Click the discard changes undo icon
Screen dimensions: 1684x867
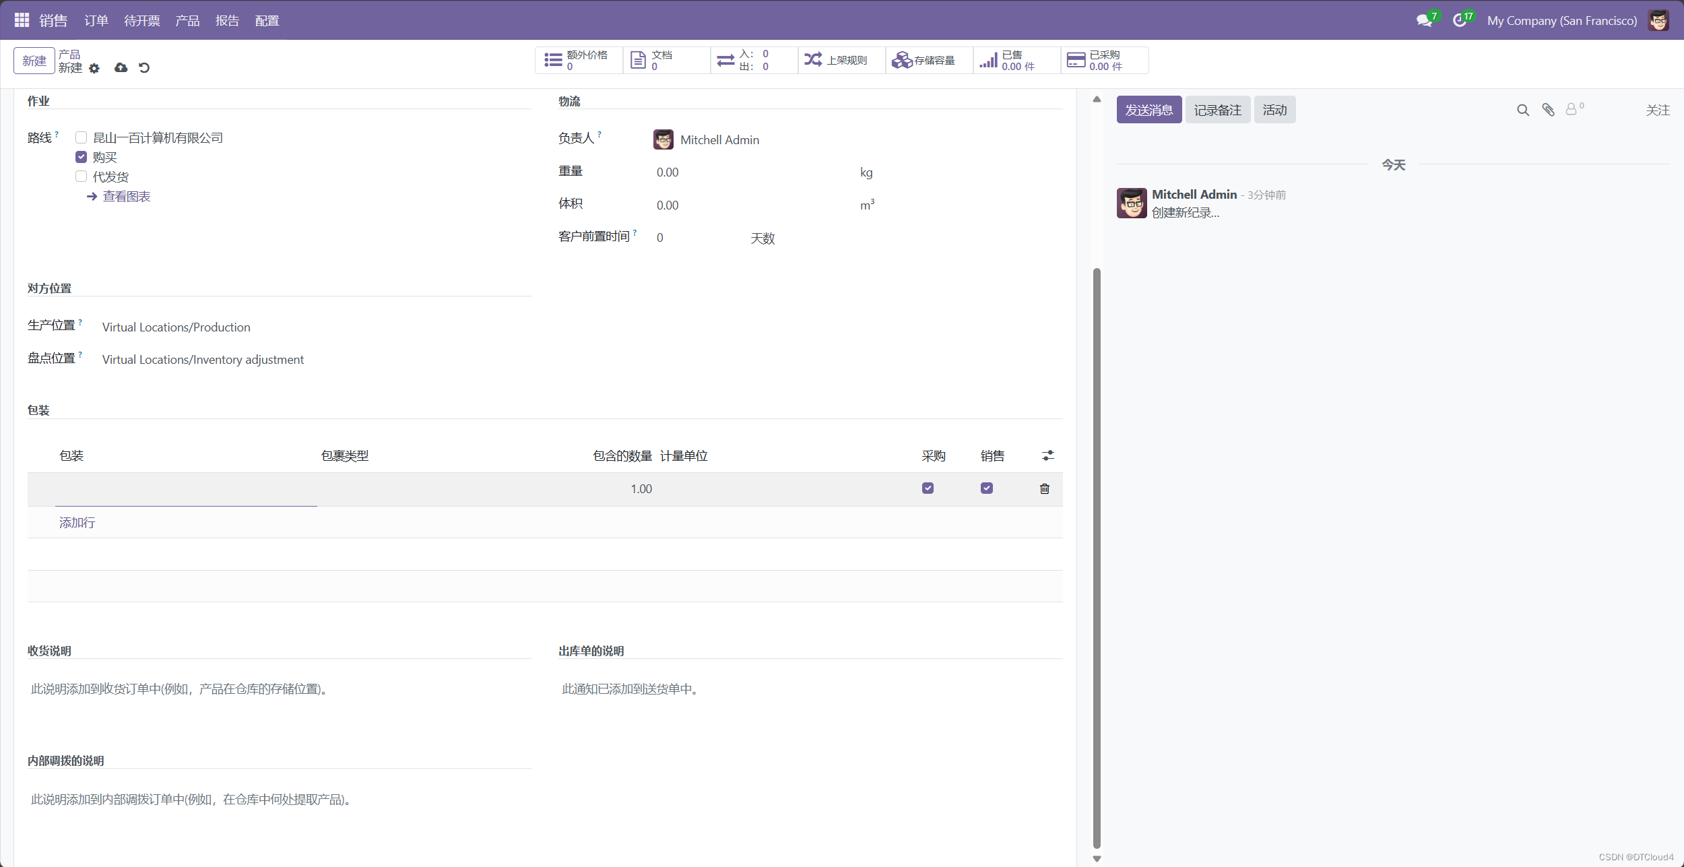click(x=144, y=67)
